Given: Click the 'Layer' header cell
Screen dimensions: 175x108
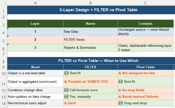Looking at the screenshot, I should point(35,24).
